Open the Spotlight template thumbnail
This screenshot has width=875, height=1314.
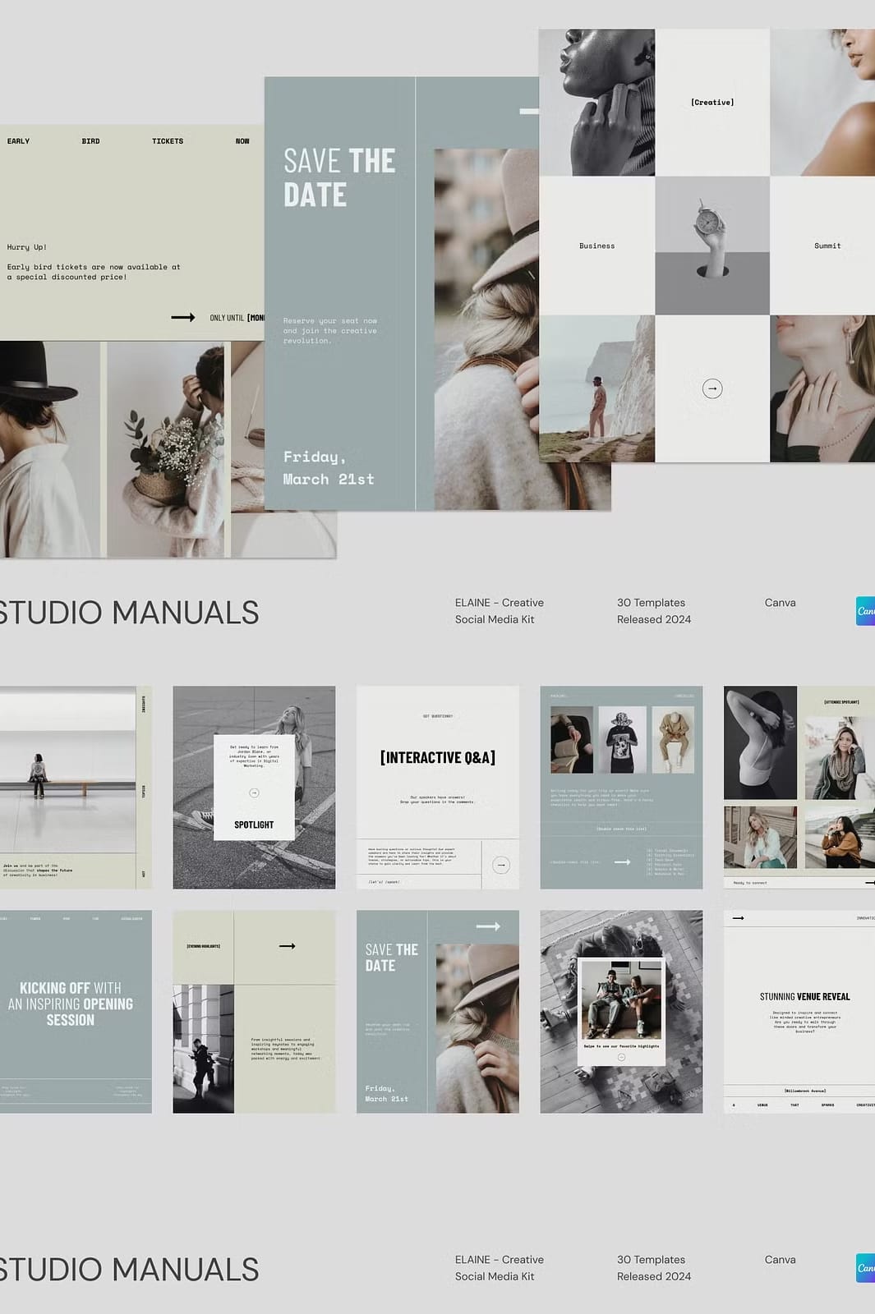click(254, 787)
